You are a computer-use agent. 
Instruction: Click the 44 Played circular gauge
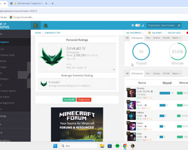[141, 51]
